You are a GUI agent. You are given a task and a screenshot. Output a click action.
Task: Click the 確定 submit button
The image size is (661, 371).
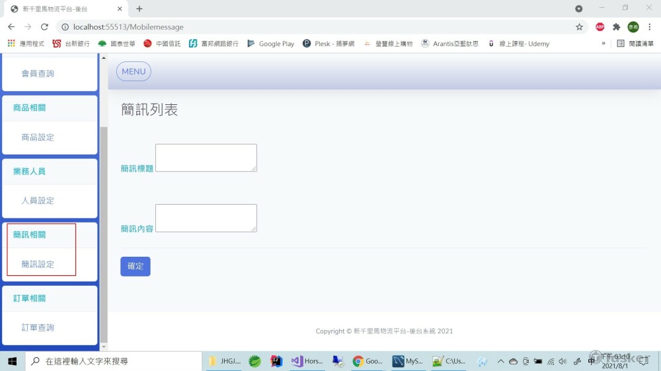pos(136,266)
